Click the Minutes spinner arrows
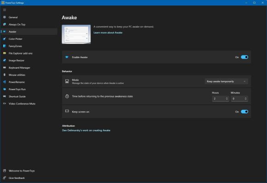The width and height of the screenshot is (267, 183). (x=245, y=99)
